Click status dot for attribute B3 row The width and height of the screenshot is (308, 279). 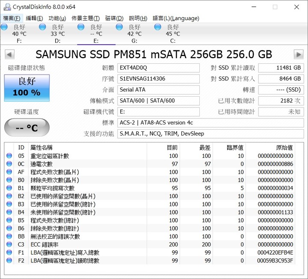pyautogui.click(x=9, y=204)
